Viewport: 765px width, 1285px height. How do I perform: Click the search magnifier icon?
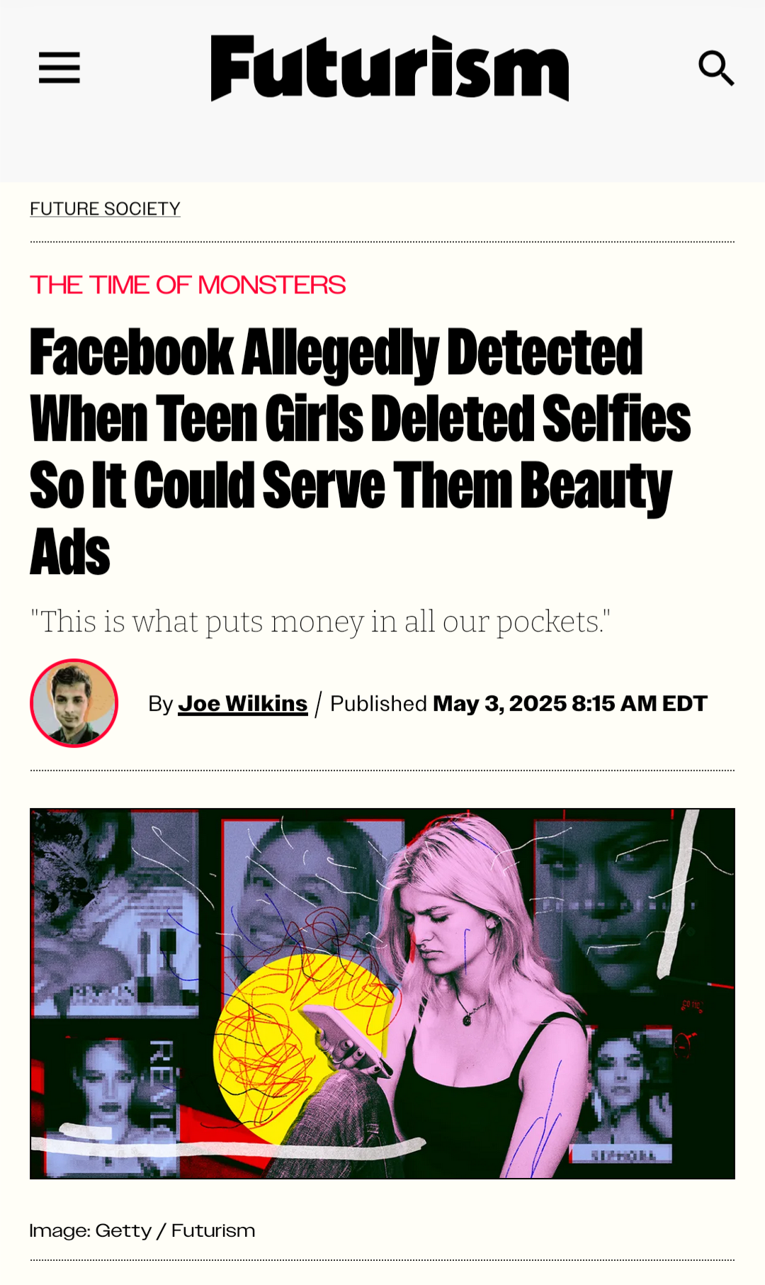click(715, 68)
